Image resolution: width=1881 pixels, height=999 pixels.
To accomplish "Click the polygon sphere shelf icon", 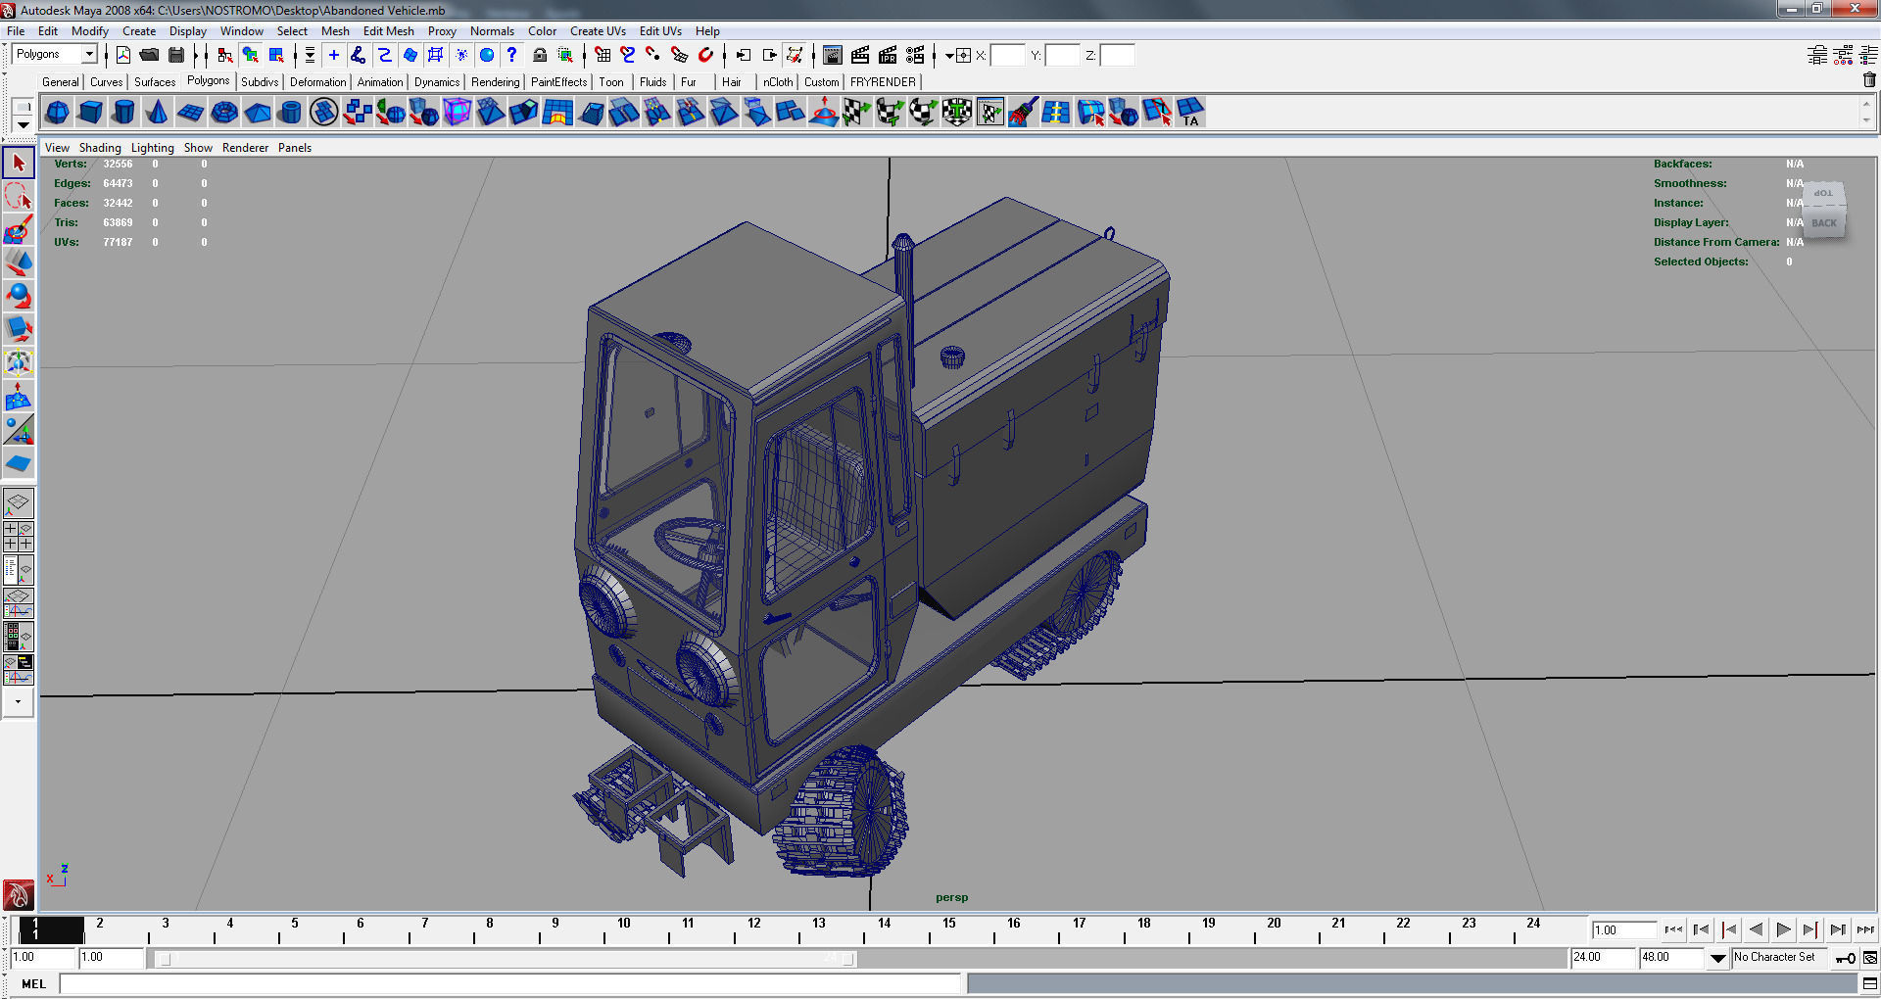I will (x=58, y=112).
